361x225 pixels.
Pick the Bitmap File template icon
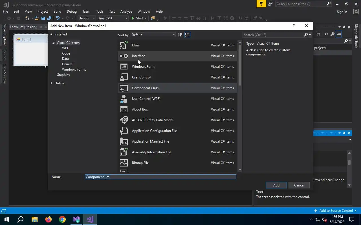(x=124, y=163)
